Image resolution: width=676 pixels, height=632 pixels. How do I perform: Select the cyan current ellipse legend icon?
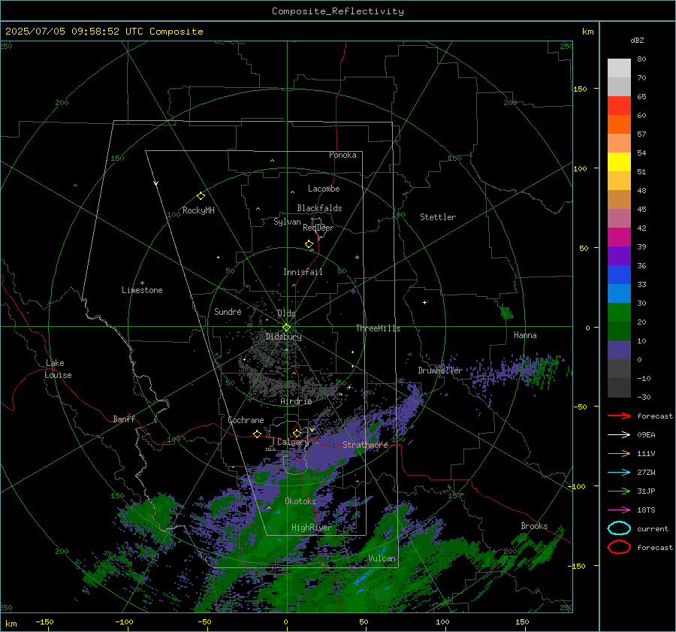[619, 528]
